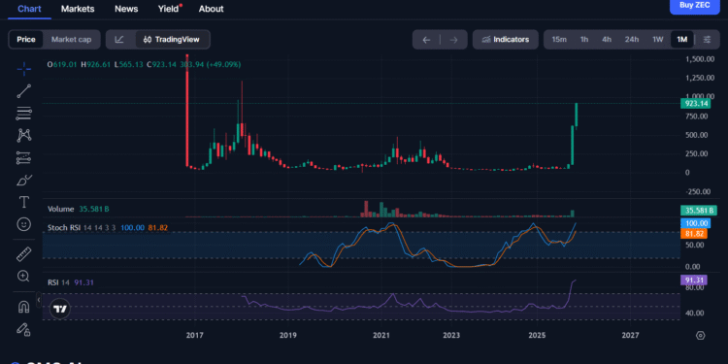
Task: Set the interval to 1W
Action: (x=658, y=40)
